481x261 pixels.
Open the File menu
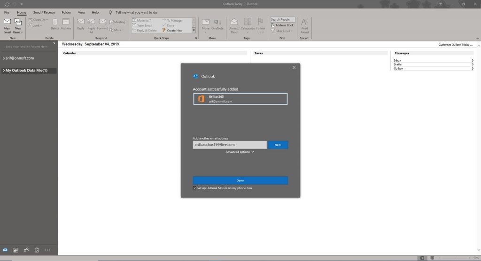pyautogui.click(x=7, y=12)
